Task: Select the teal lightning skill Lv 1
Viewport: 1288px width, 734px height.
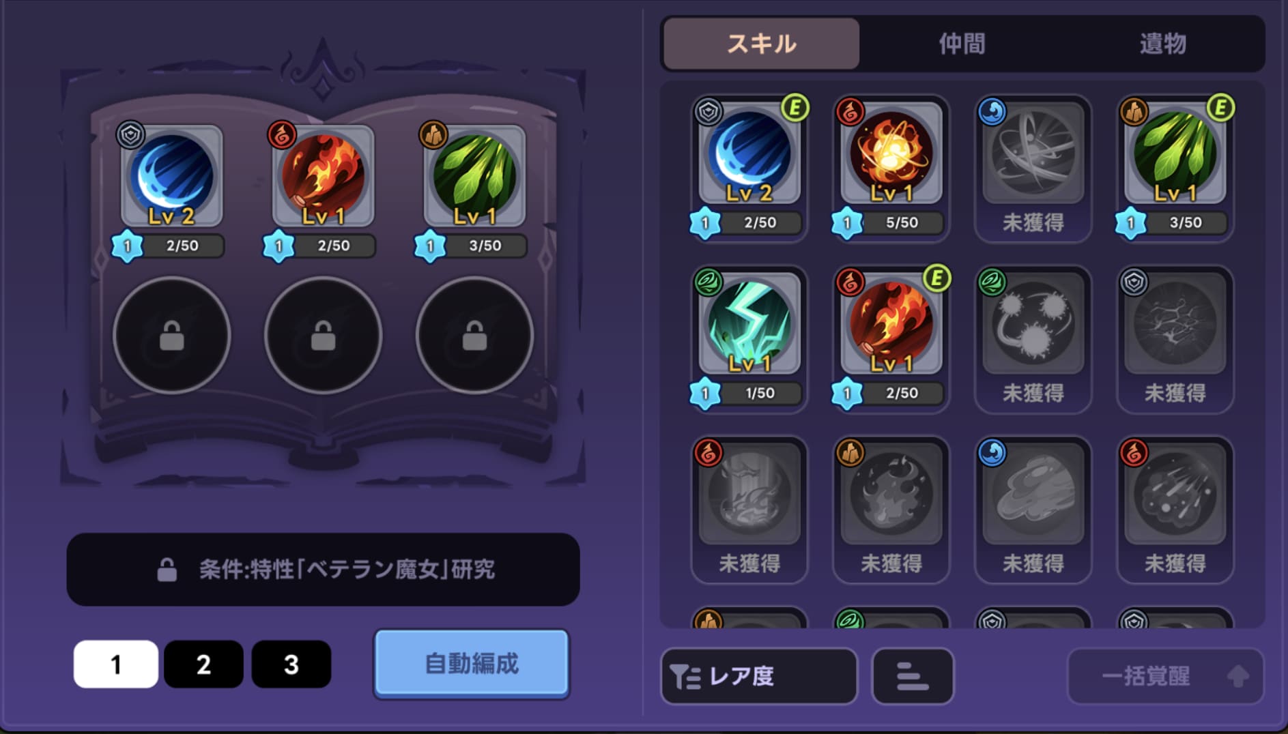Action: (749, 338)
